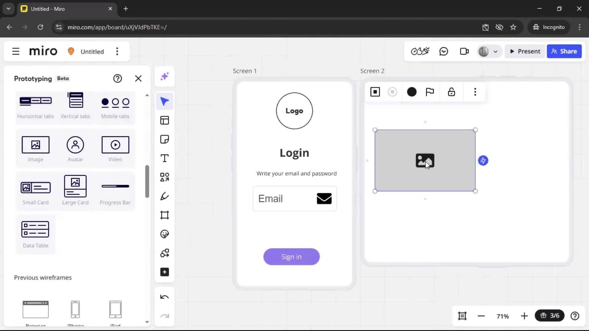Open Shapes and lines tool

tap(165, 177)
